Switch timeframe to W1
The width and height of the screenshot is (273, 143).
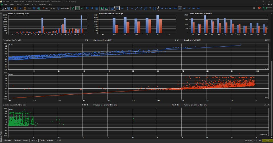coord(193,8)
